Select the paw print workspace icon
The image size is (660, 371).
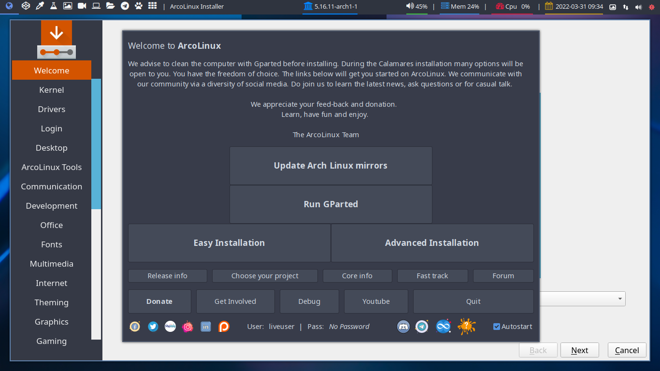click(x=139, y=6)
